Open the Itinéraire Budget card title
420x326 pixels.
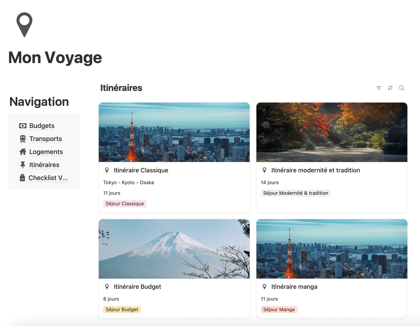[x=137, y=287]
